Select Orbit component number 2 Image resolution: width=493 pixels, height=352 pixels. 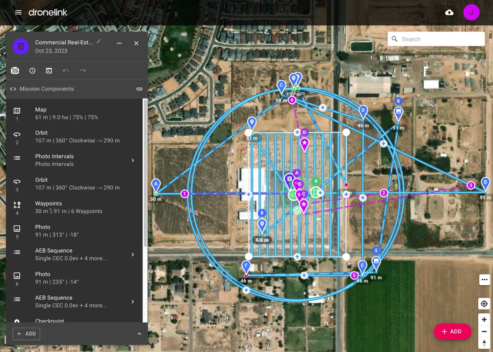point(74,137)
